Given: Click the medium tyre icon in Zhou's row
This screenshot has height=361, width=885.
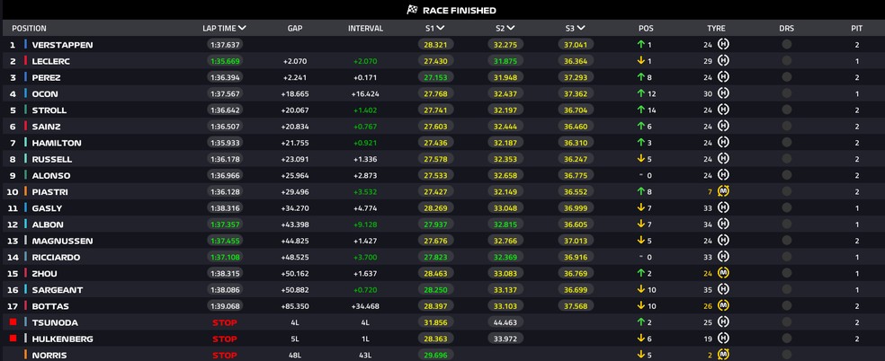Looking at the screenshot, I should pyautogui.click(x=723, y=273).
